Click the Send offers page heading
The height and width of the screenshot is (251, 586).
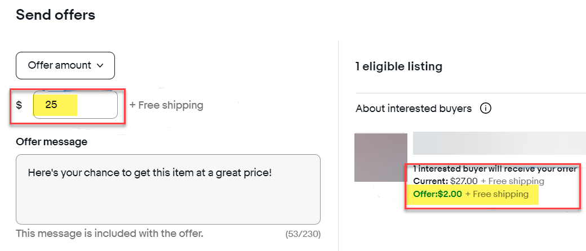pos(55,15)
